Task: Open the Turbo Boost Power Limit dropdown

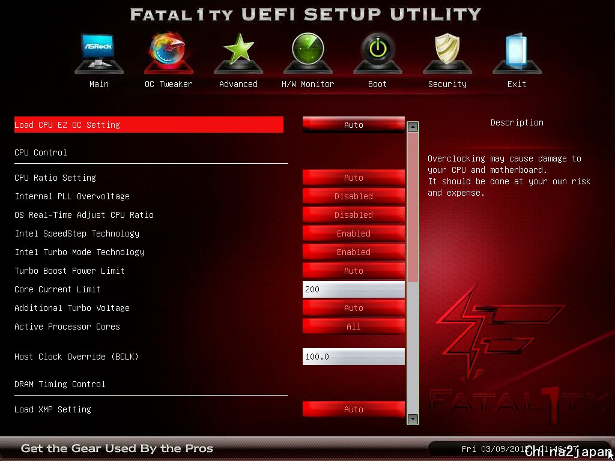Action: pos(353,271)
